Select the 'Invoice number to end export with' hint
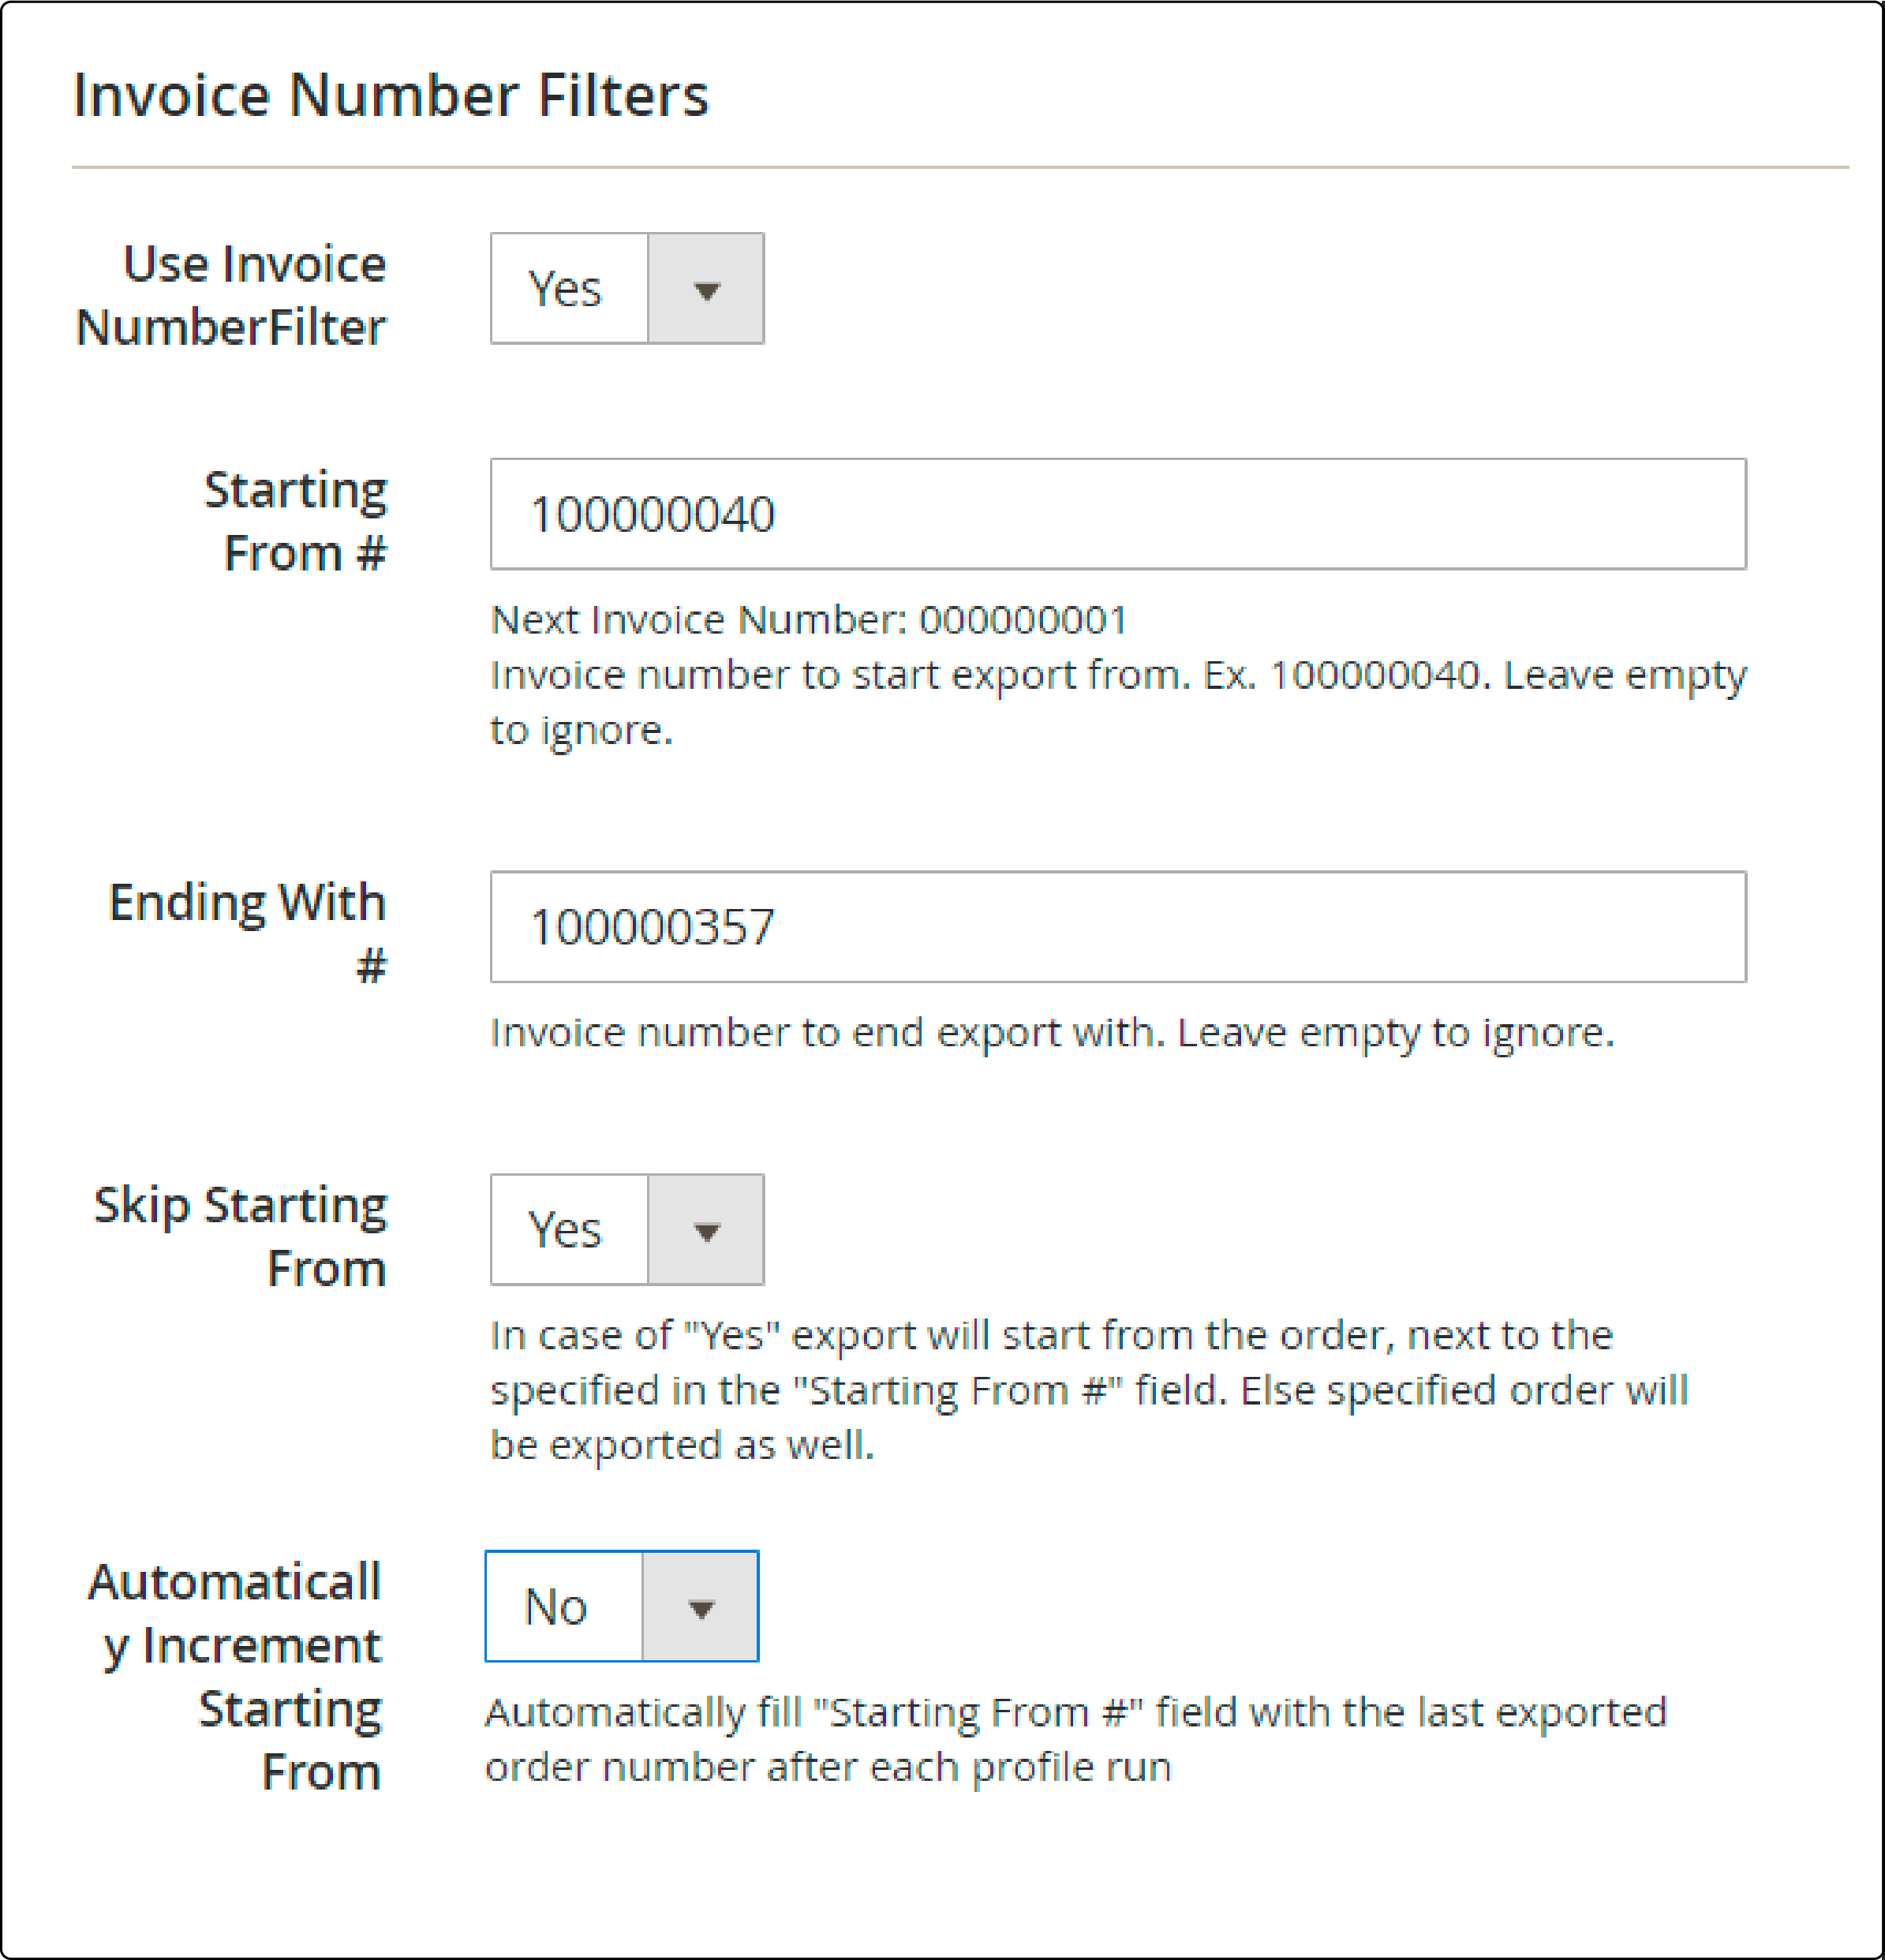Image resolution: width=1885 pixels, height=1960 pixels. click(1052, 1033)
